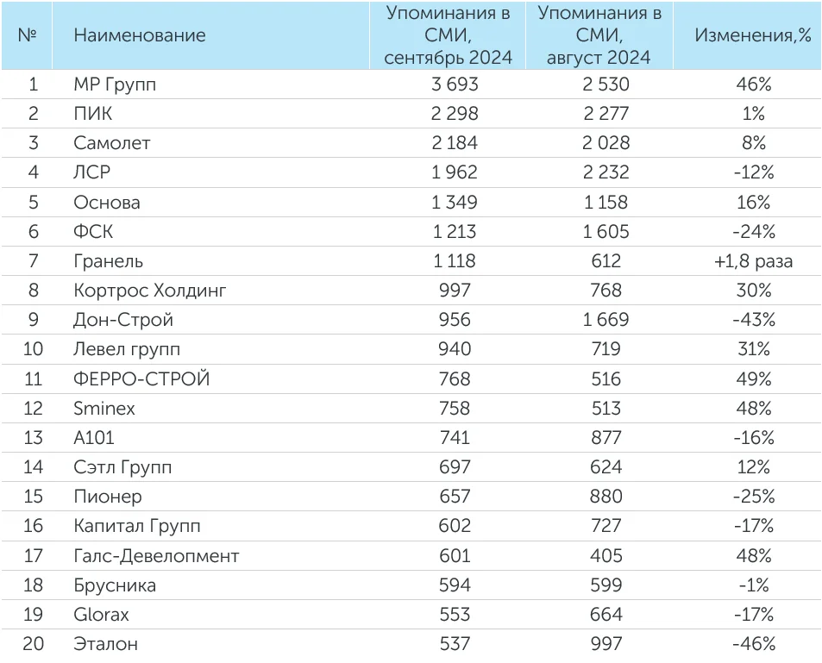Click the Glorax company name
Image resolution: width=822 pixels, height=663 pixels.
pos(102,615)
